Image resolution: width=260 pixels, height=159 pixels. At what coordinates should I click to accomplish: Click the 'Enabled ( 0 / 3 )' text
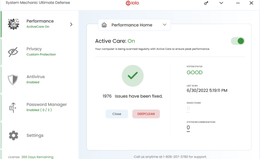click(x=39, y=110)
